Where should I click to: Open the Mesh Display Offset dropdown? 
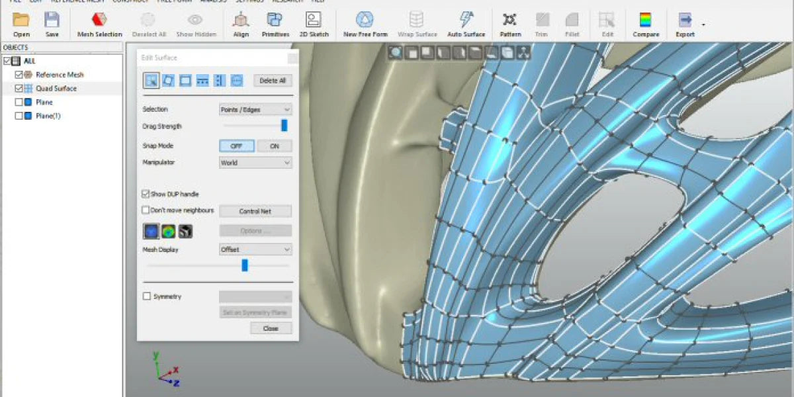(255, 249)
